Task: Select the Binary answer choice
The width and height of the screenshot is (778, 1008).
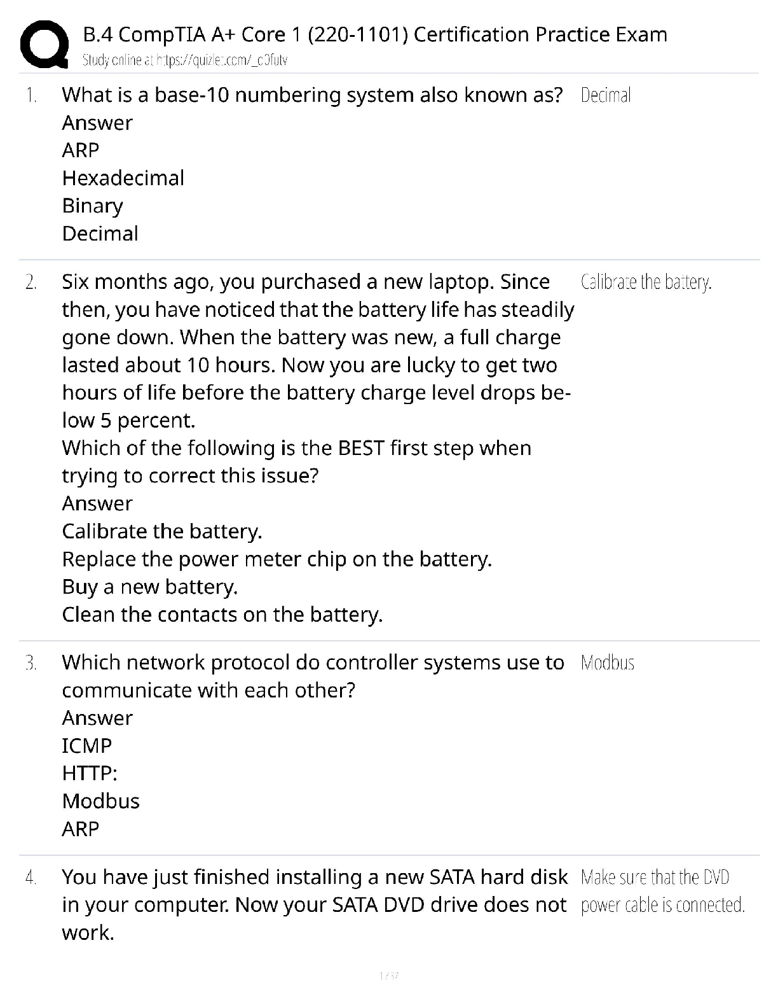Action: [x=93, y=206]
